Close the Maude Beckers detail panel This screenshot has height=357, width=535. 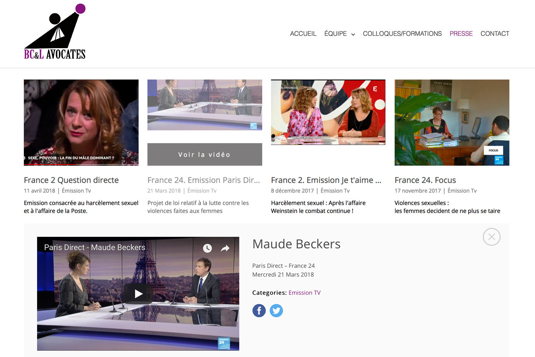click(492, 237)
